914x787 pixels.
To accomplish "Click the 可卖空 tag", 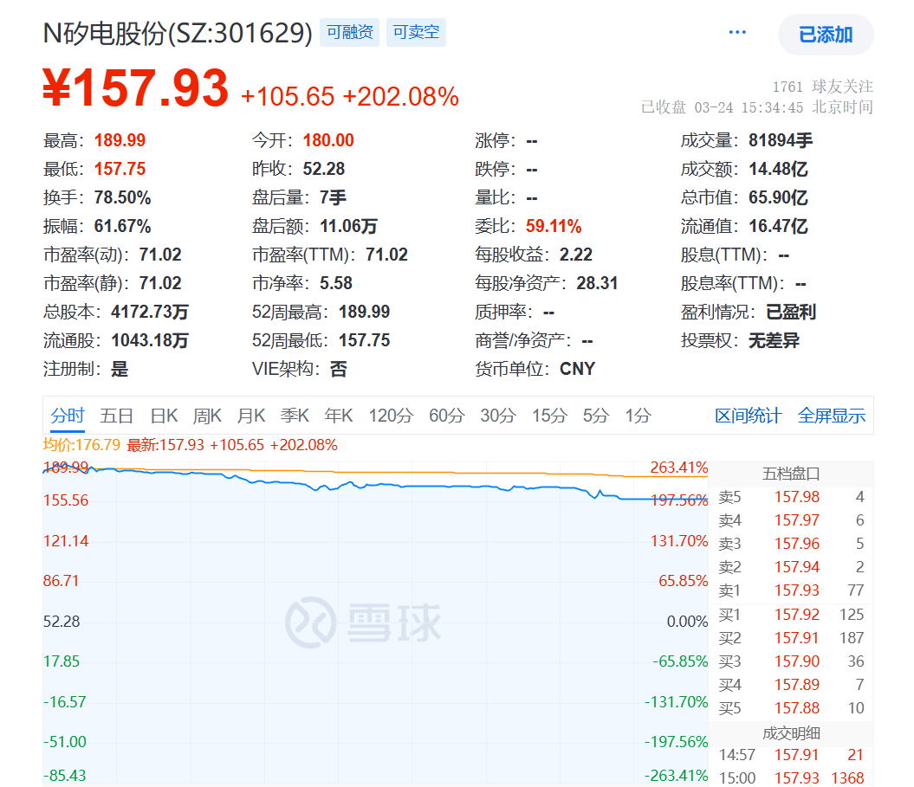I will point(416,32).
